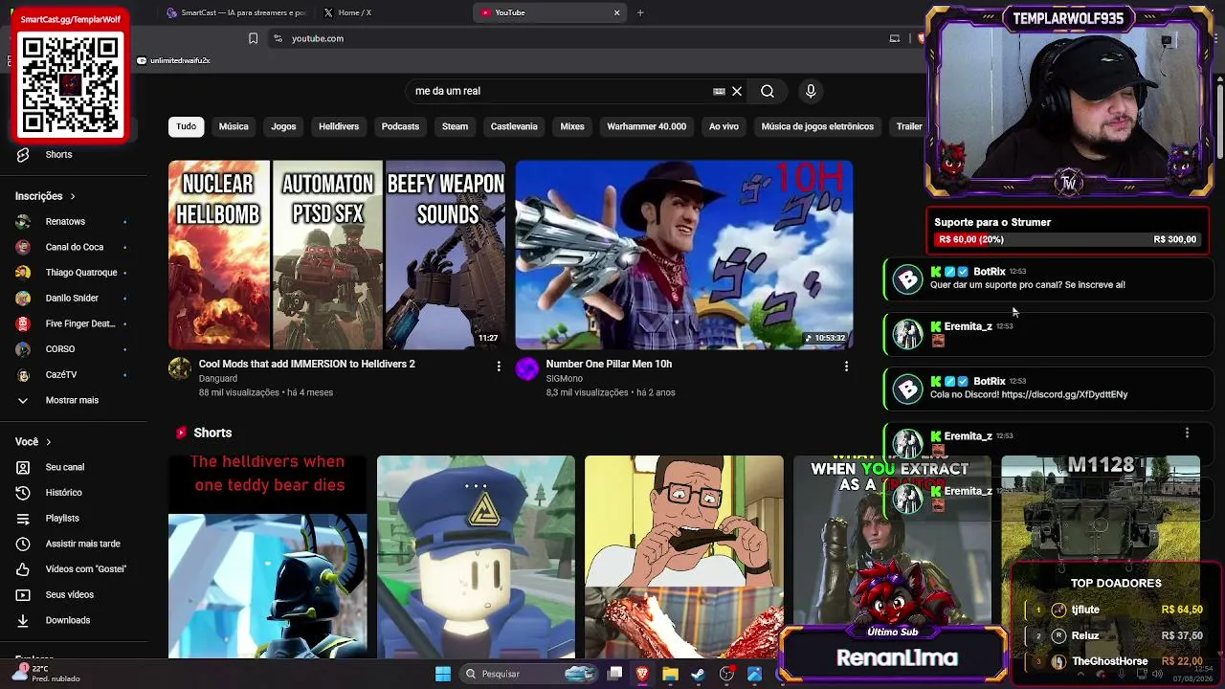The image size is (1225, 689).
Task: Launch Brave from the taskbar
Action: pos(642,674)
